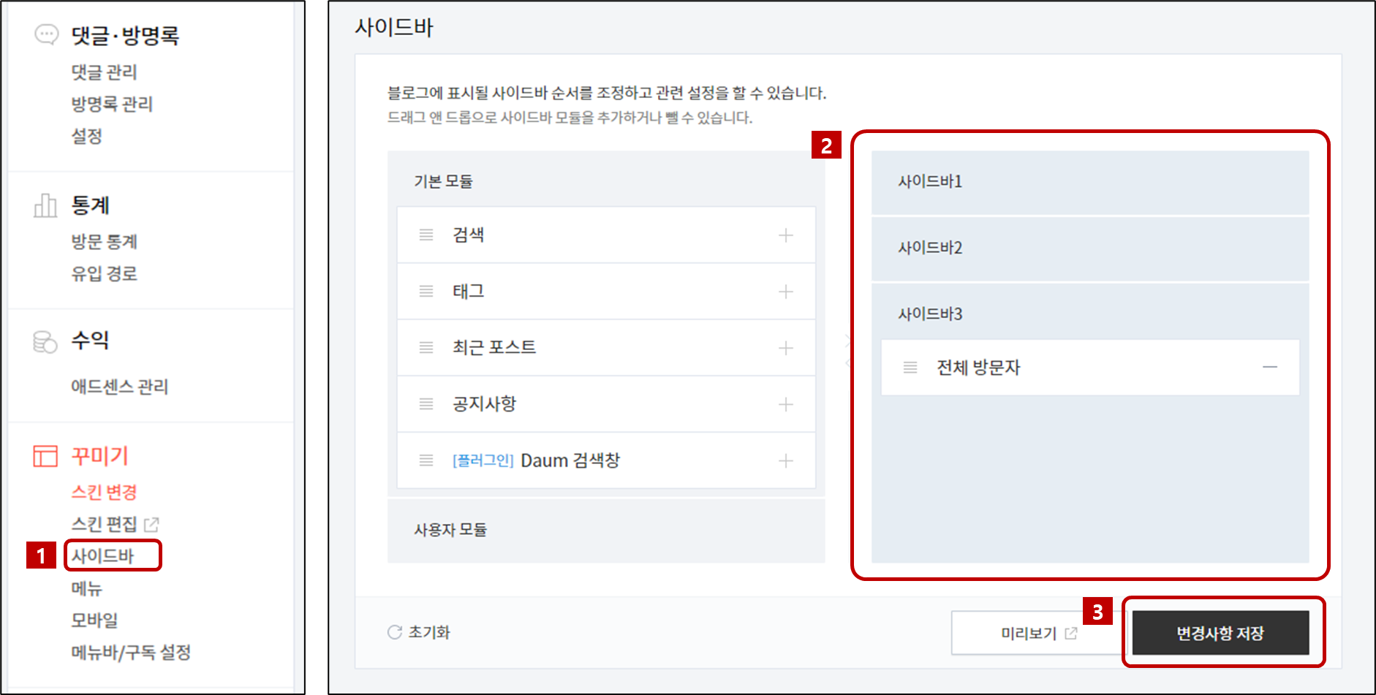
Task: Click the drag handle icon of 검색
Action: pos(426,235)
